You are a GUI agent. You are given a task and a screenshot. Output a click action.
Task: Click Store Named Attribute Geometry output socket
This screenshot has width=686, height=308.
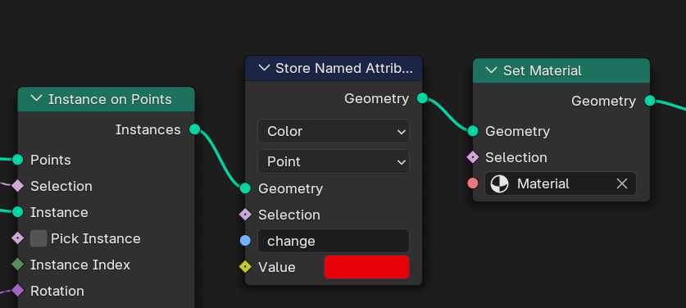tap(422, 98)
